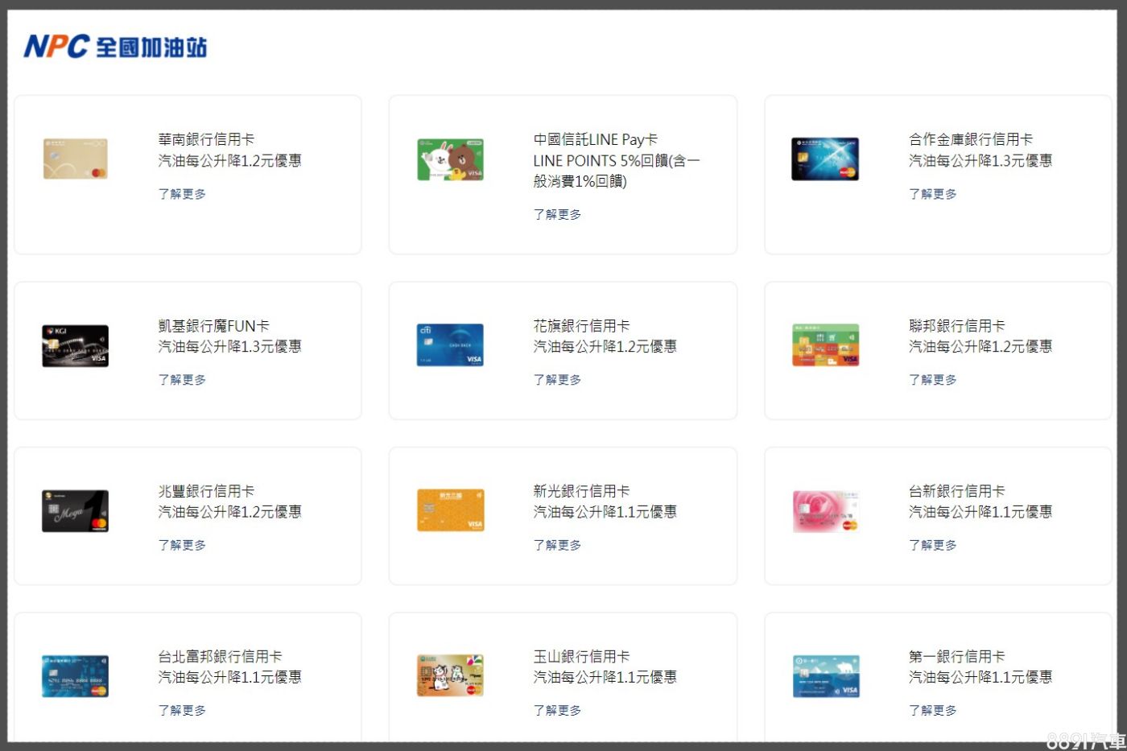Select the 玉山銀行 card thumbnail

coord(450,676)
